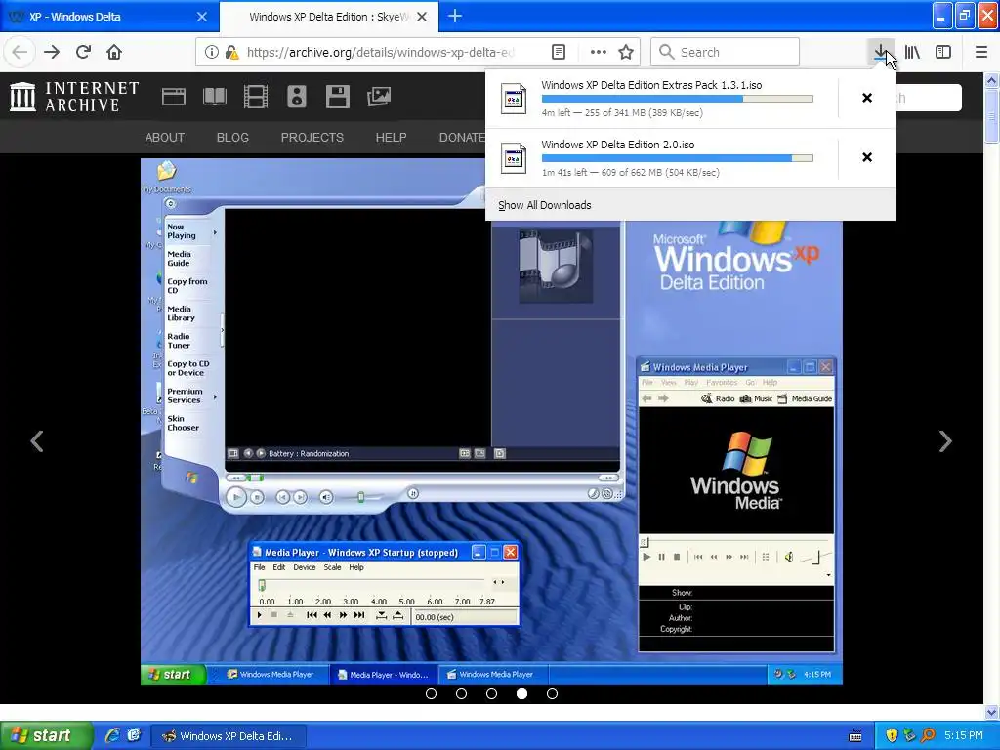Open the Software floppy disk icon
Image resolution: width=1000 pixels, height=750 pixels.
coord(337,97)
